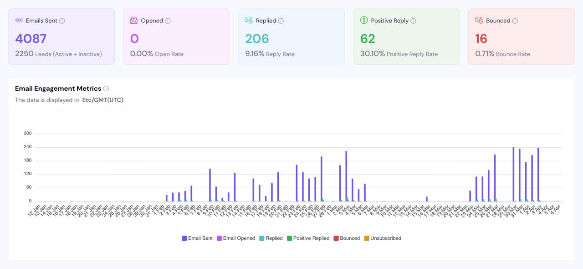Image resolution: width=583 pixels, height=269 pixels.
Task: Toggle Positive Replied series in legend
Action: [308, 238]
